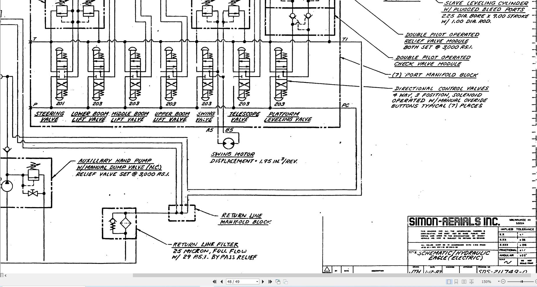
Task: Click the Return Line Filter label
Action: point(205,245)
